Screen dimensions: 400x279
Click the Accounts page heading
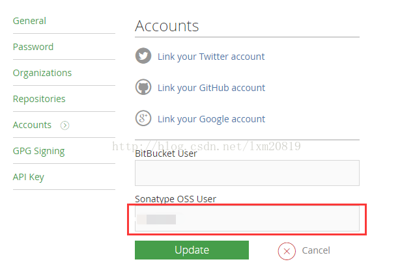(167, 26)
